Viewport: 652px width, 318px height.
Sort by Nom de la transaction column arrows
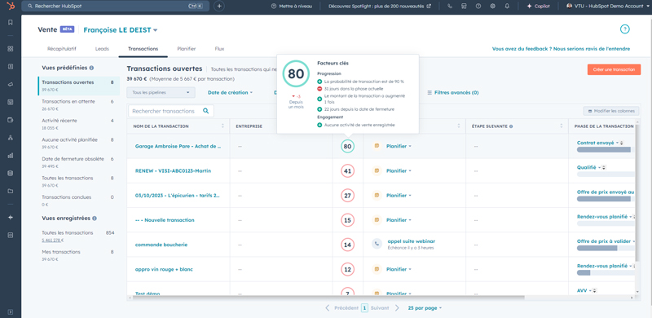pyautogui.click(x=222, y=126)
